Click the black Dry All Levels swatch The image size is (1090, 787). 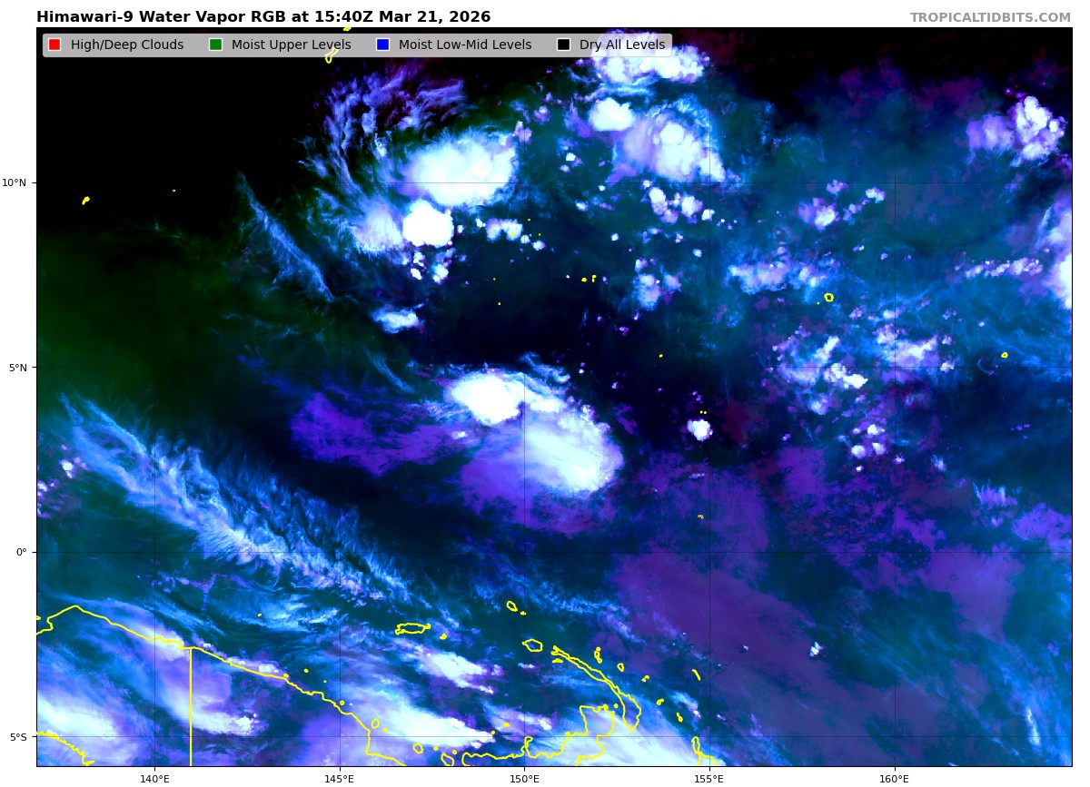[563, 45]
